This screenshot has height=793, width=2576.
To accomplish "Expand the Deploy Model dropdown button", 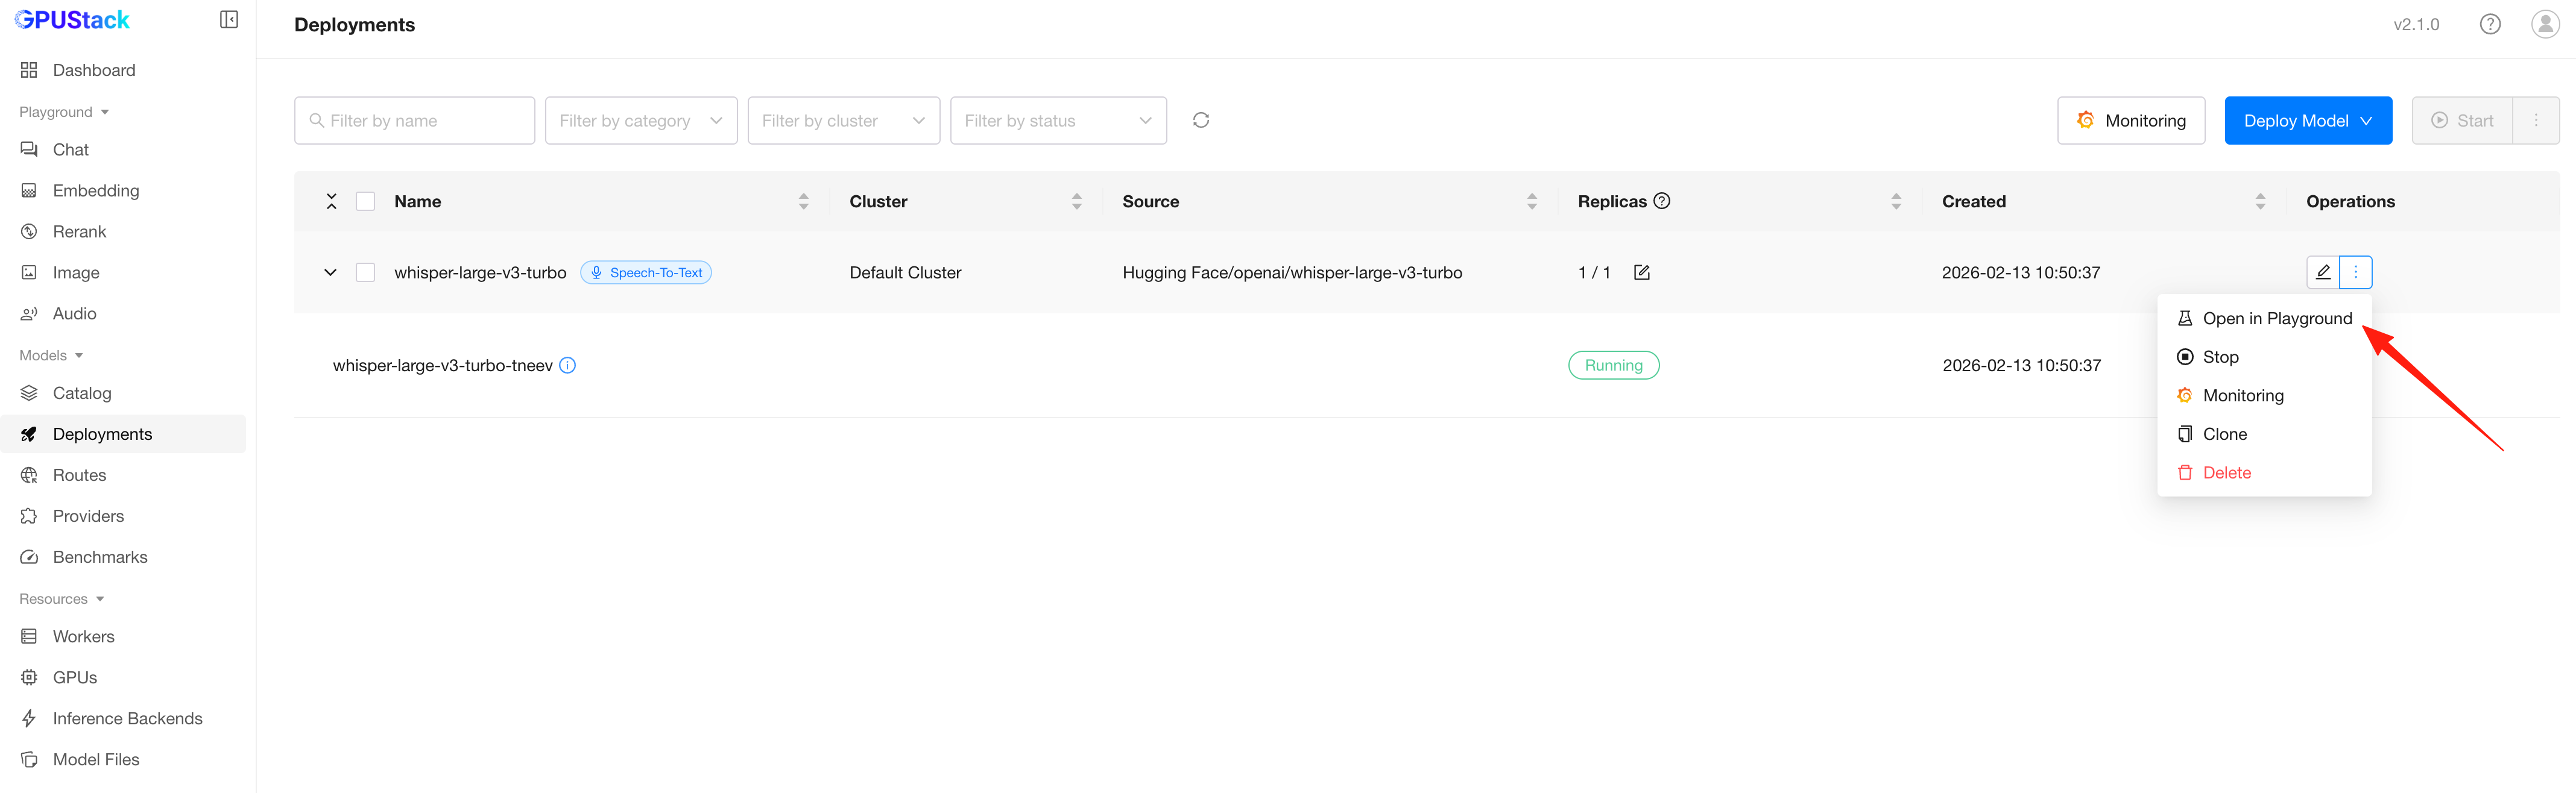I will coord(2307,121).
